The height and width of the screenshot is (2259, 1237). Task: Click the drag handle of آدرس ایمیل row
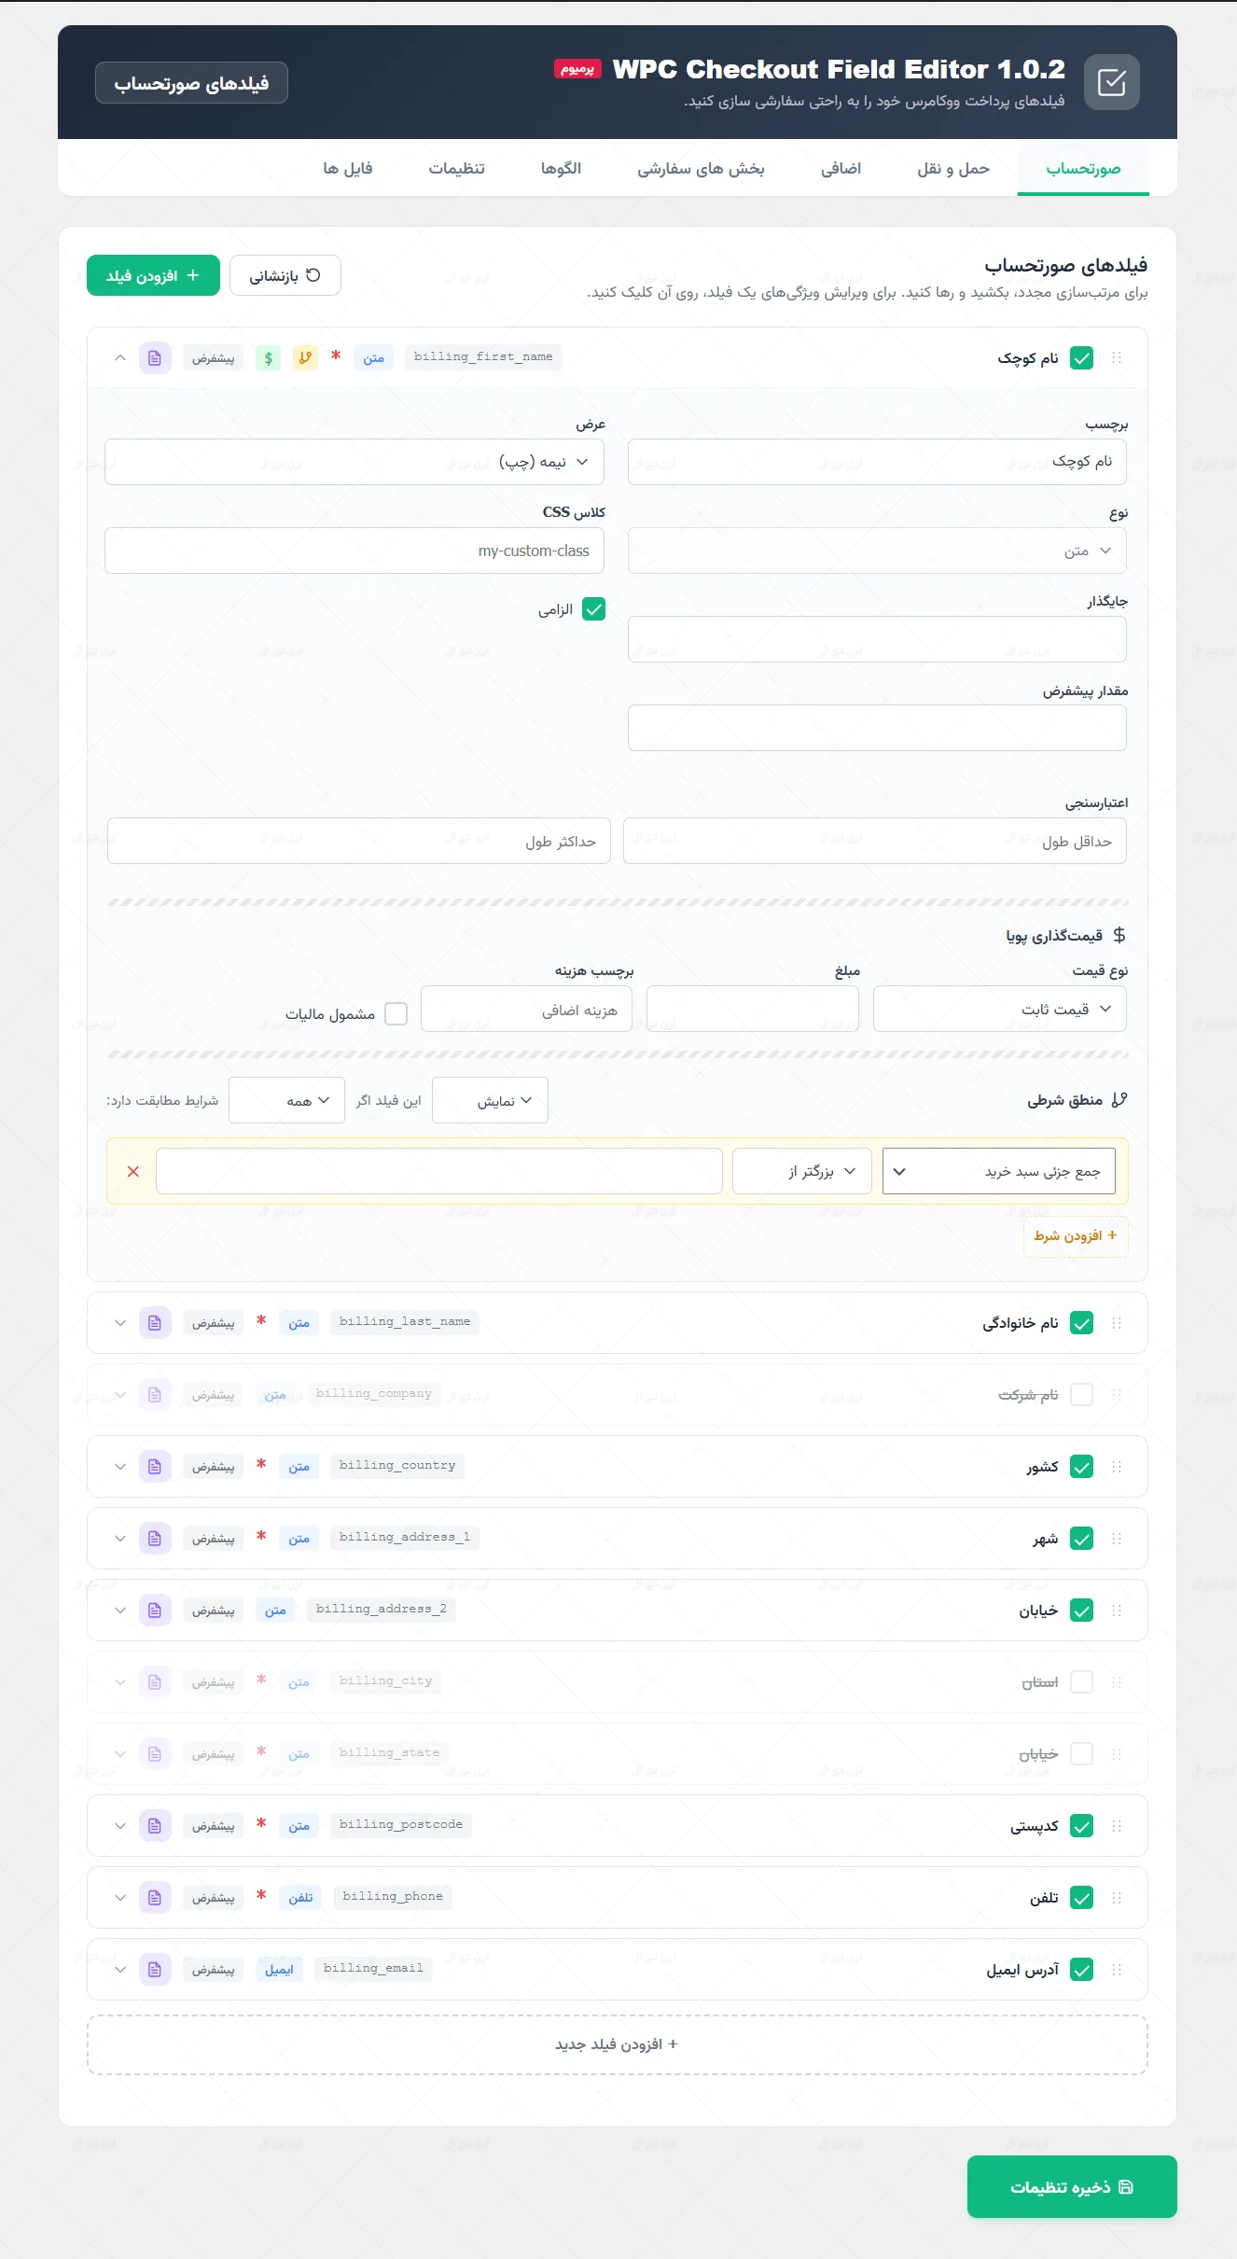pyautogui.click(x=1117, y=1969)
